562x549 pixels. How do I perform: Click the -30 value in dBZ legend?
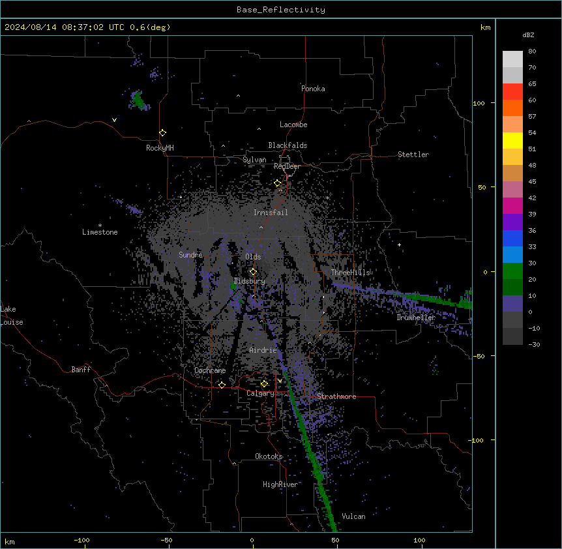coord(534,344)
